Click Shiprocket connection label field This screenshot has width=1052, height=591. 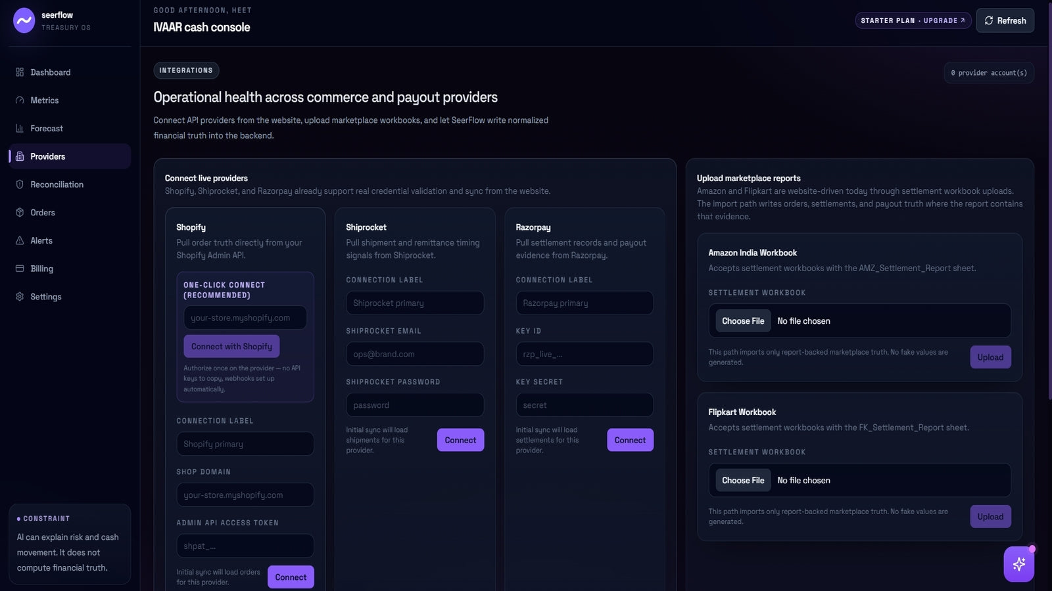415,303
